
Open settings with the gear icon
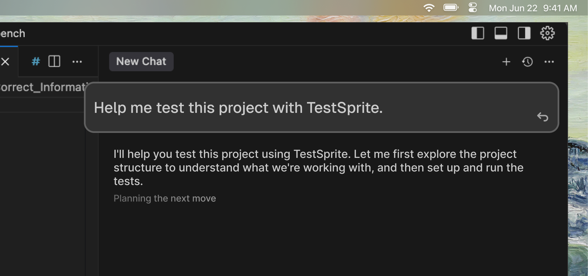(547, 33)
